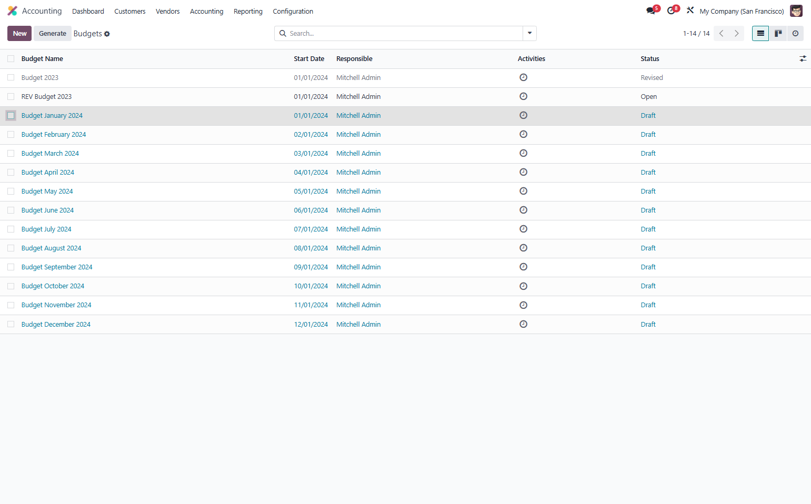The image size is (811, 504).
Task: Expand the search options dropdown arrow
Action: (x=529, y=33)
